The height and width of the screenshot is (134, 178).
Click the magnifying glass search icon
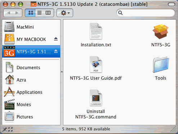click(x=120, y=13)
